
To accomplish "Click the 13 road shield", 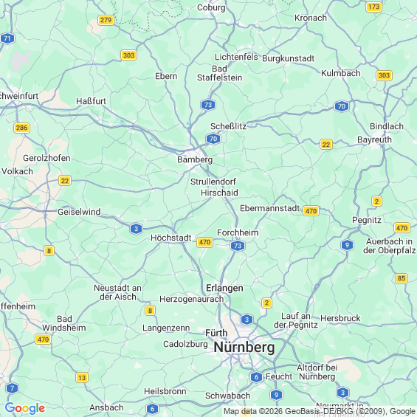I will point(82,378).
